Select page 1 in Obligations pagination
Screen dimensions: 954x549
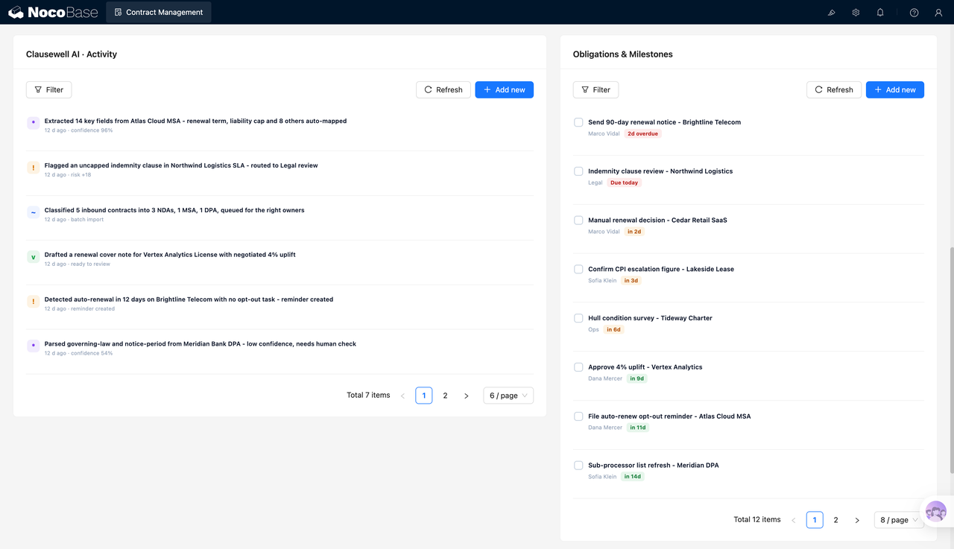815,520
